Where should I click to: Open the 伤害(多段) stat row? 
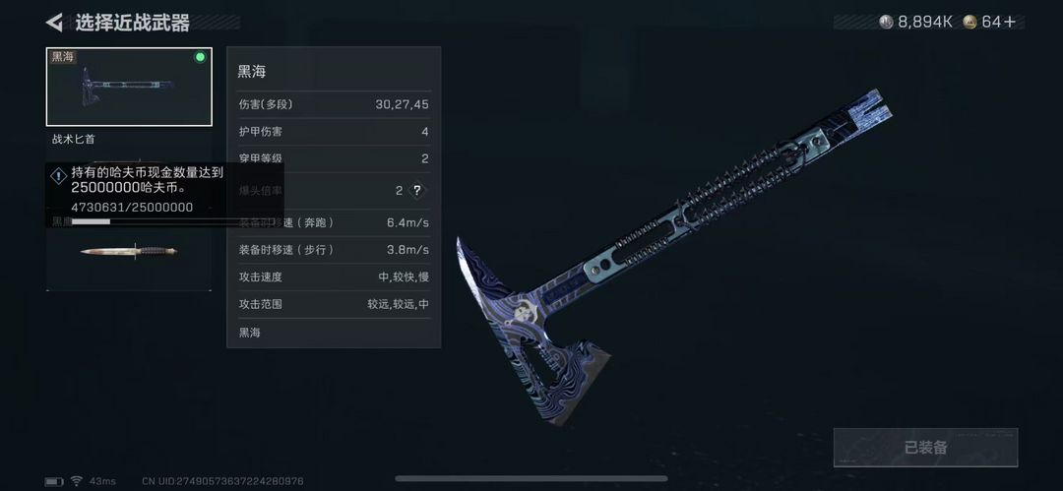point(334,104)
